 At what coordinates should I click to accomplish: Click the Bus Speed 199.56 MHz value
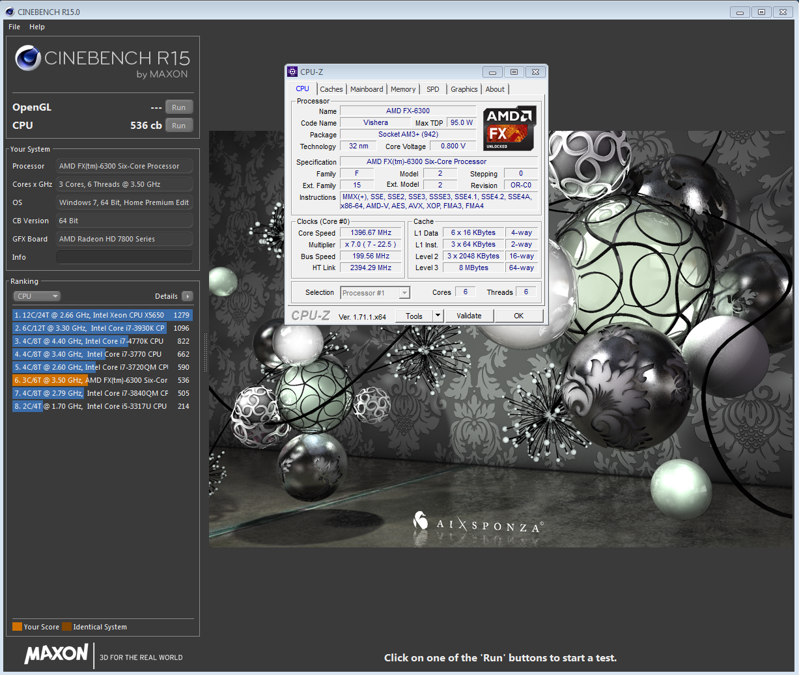pos(371,256)
